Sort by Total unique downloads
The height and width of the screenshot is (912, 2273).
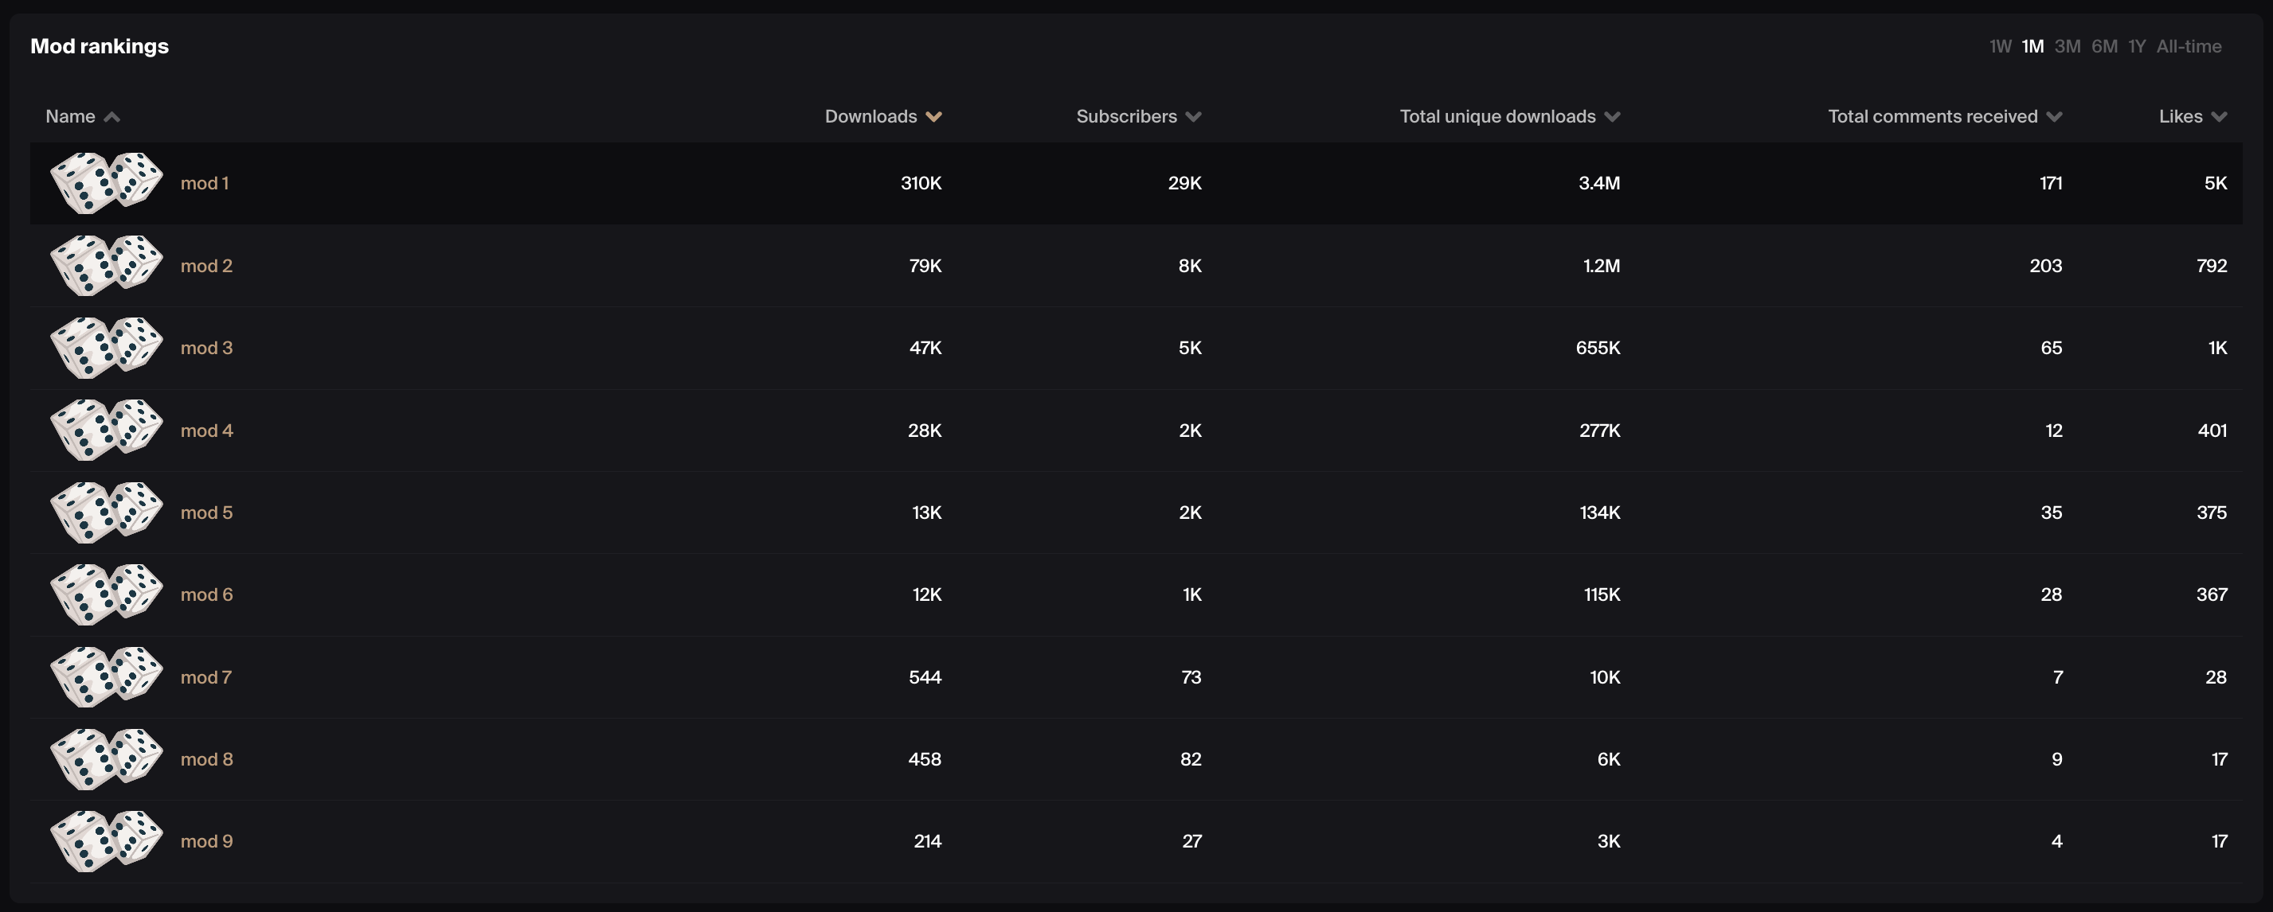coord(1509,115)
